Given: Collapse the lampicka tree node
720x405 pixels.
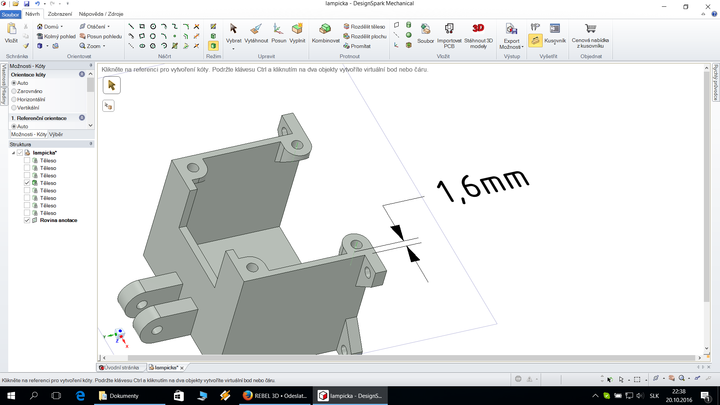Looking at the screenshot, I should click(x=13, y=153).
